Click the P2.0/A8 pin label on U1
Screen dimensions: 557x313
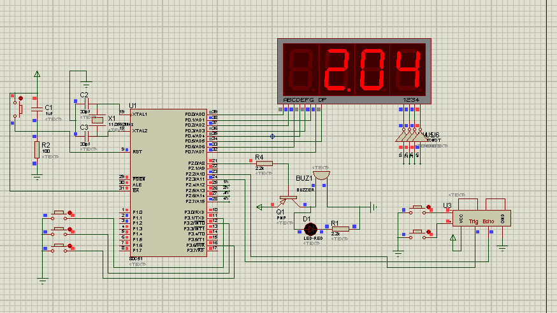[196, 163]
